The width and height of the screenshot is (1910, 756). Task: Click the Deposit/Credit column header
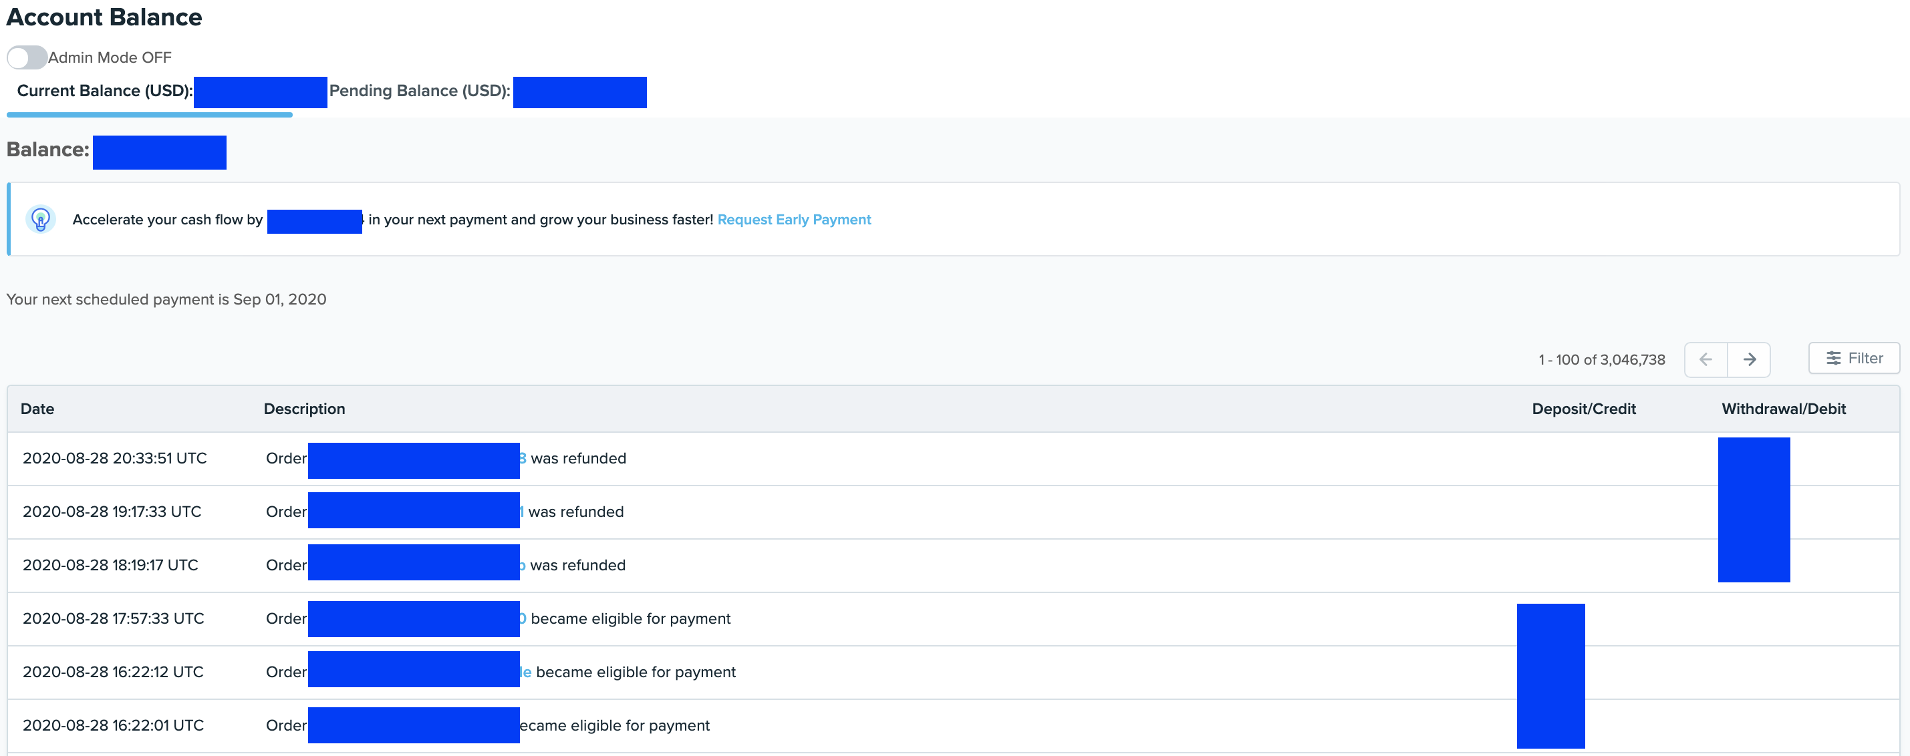click(x=1583, y=409)
